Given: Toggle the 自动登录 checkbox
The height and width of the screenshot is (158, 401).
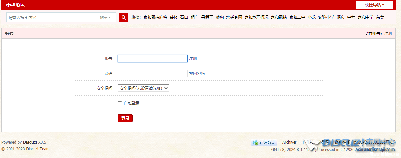Looking at the screenshot, I should 120,103.
